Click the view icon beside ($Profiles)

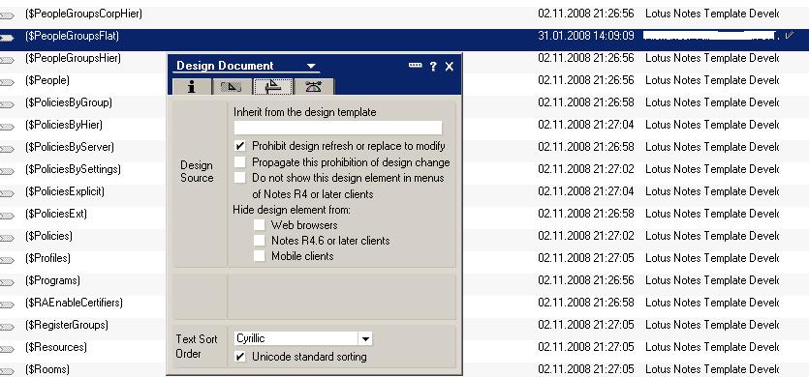click(7, 261)
